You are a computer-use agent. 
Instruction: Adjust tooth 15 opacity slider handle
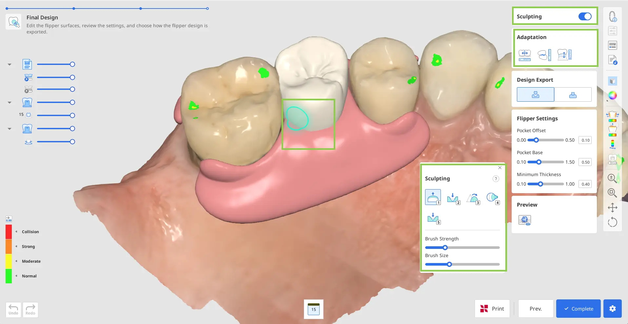(x=72, y=115)
